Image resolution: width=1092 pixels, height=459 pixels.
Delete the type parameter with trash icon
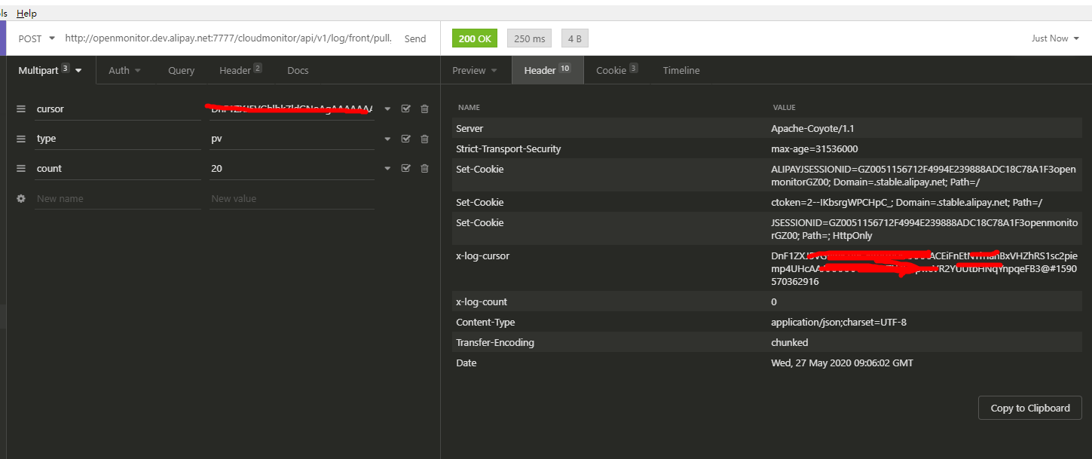pos(424,139)
